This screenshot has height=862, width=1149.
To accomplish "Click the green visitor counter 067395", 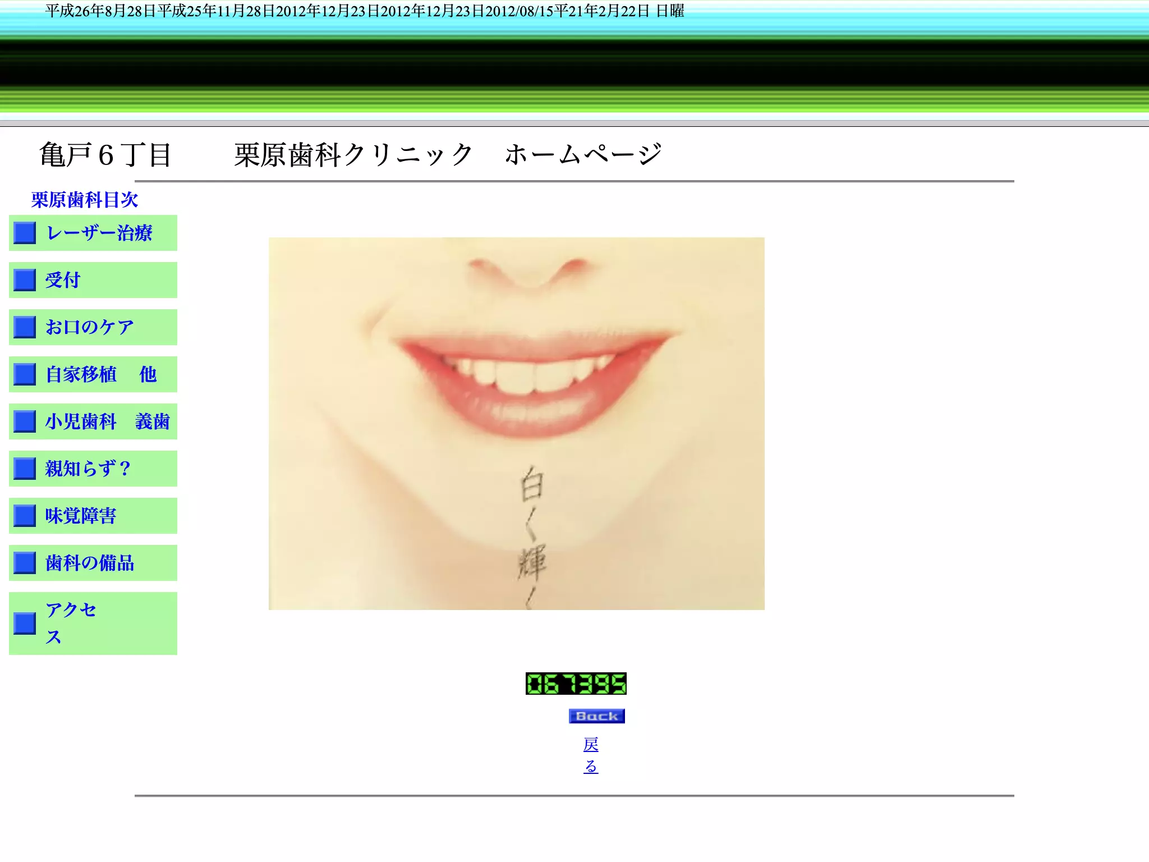I will tap(576, 684).
